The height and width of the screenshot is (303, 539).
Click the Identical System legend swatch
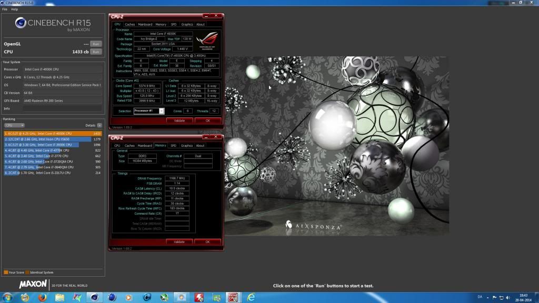coord(27,272)
